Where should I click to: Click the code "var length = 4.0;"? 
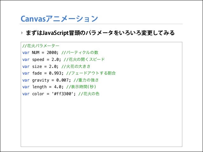tap(43, 87)
